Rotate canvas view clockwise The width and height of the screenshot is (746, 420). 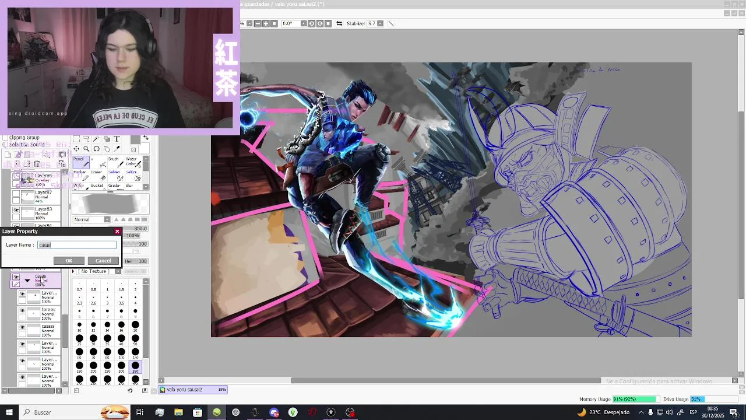point(320,23)
